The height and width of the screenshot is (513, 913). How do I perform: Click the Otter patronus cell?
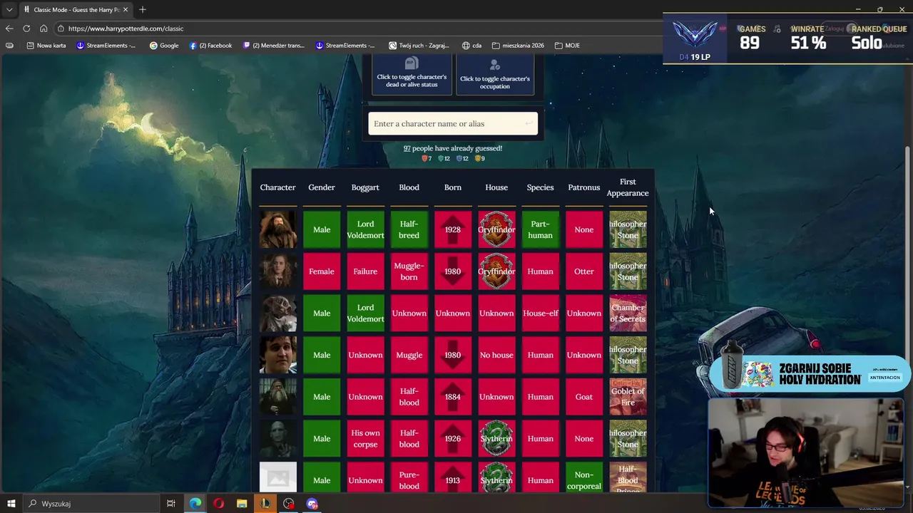coord(584,271)
